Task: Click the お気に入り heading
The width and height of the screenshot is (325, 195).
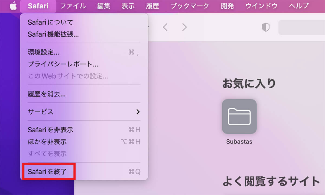Action: coord(249,84)
